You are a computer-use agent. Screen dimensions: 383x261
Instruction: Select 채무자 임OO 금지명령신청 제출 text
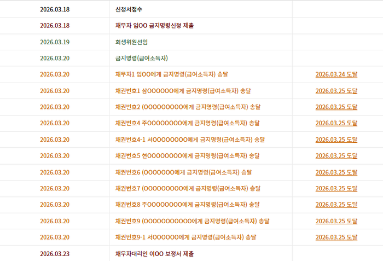point(154,25)
